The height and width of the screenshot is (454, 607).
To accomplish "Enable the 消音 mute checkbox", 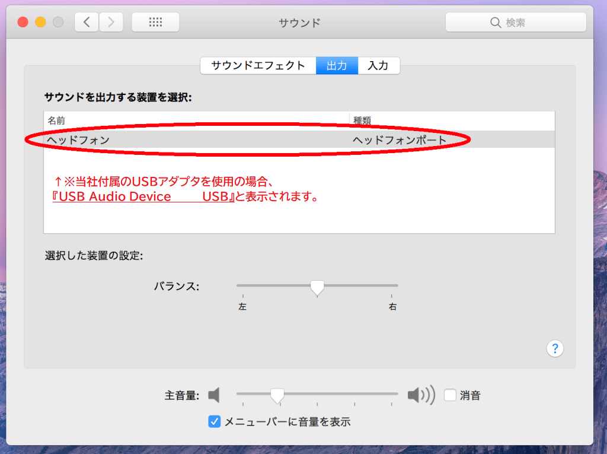I will click(450, 395).
